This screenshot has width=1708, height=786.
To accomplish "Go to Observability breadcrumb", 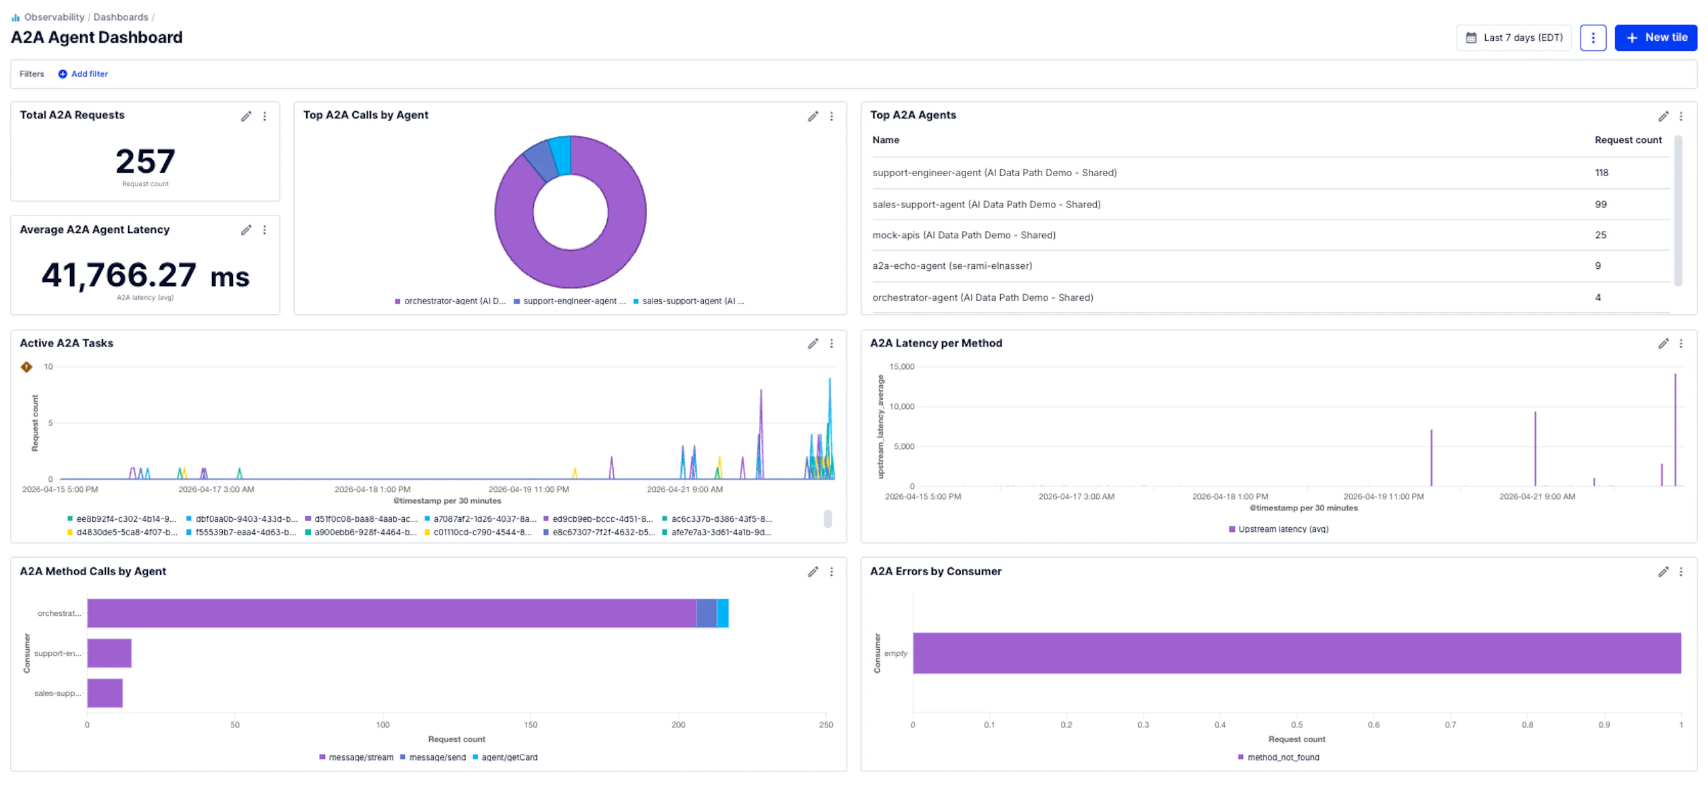I will point(54,17).
